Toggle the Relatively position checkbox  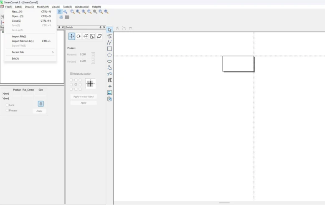pyautogui.click(x=71, y=74)
